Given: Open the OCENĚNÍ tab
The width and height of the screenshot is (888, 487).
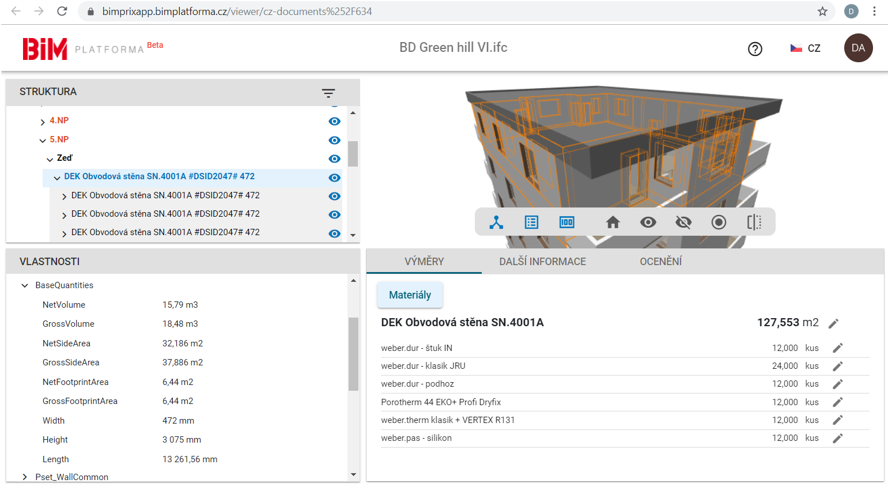Looking at the screenshot, I should 660,262.
